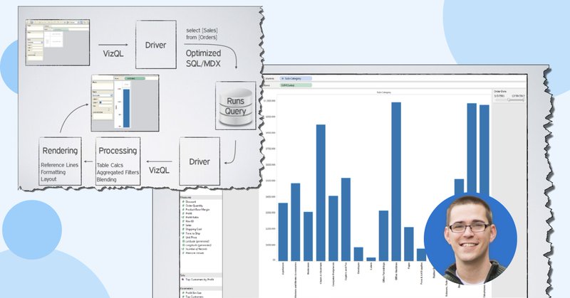Select the Chairs & Chairmats bar
Image resolution: width=570 pixels, height=298 pixels.
(321, 192)
